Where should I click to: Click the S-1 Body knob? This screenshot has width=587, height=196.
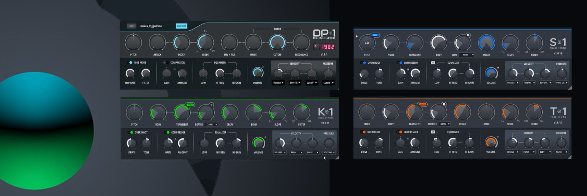[x=439, y=43]
